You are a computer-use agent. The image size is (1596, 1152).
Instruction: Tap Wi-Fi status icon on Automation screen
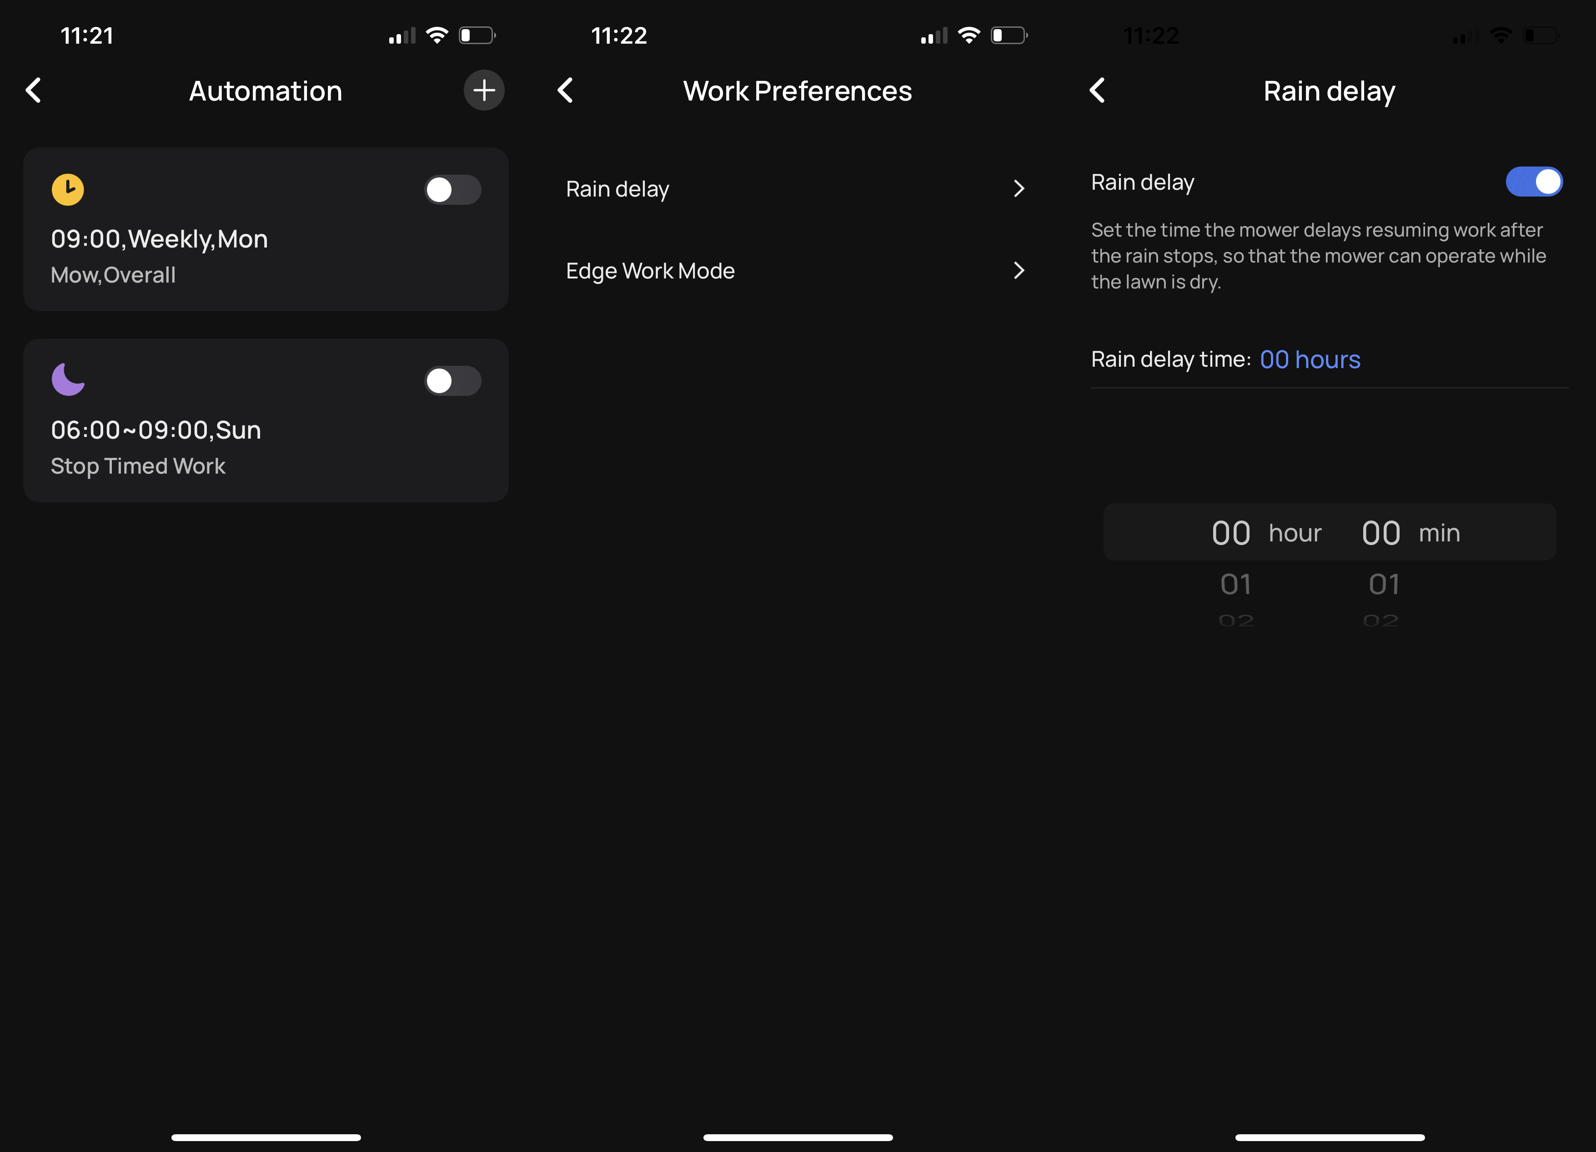tap(437, 35)
